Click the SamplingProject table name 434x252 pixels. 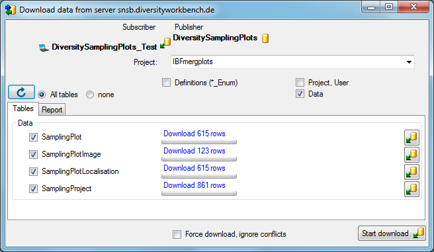click(66, 189)
